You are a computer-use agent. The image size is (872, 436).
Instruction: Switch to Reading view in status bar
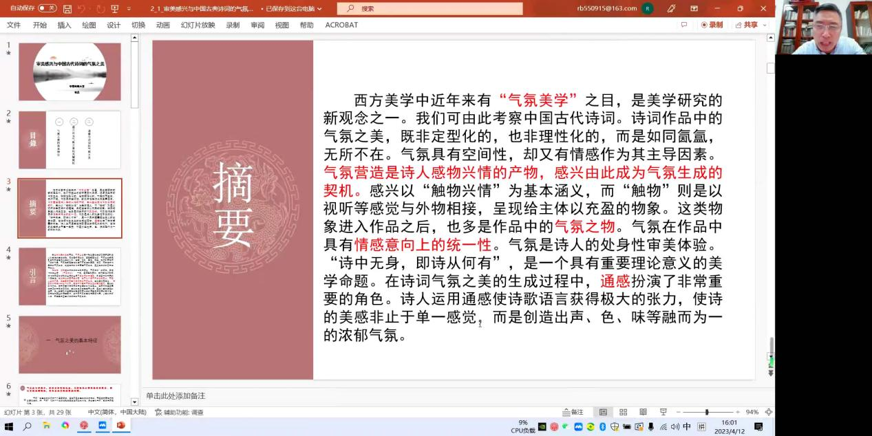point(643,412)
